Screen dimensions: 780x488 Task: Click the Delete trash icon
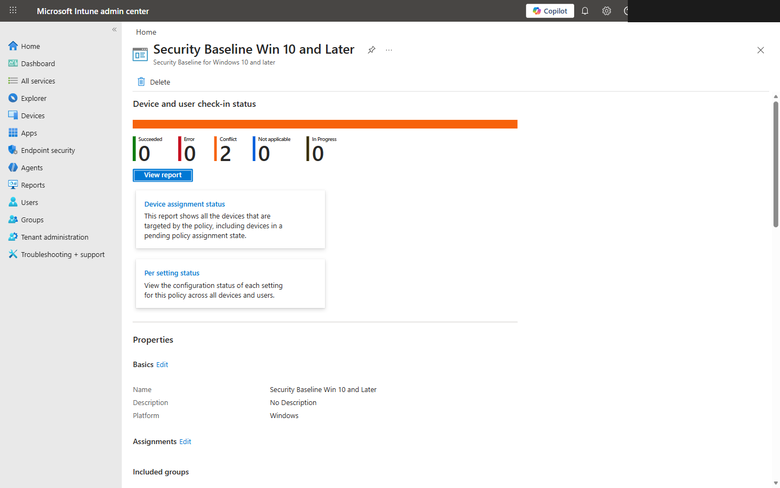(141, 82)
